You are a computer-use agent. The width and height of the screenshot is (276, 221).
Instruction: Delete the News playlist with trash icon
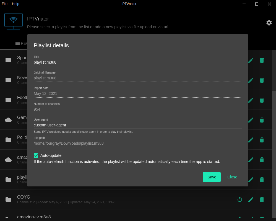click(x=262, y=80)
